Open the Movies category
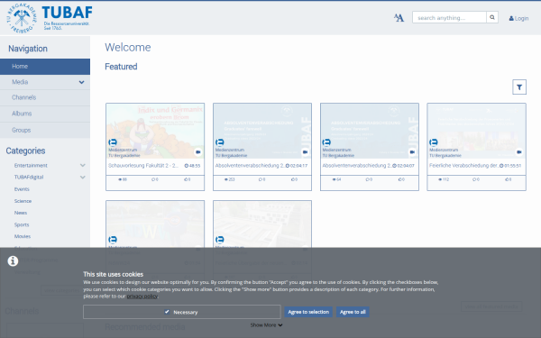The height and width of the screenshot is (338, 541). [23, 236]
